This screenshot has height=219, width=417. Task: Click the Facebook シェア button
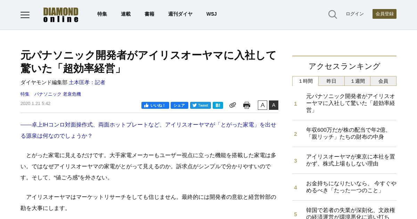tap(179, 105)
